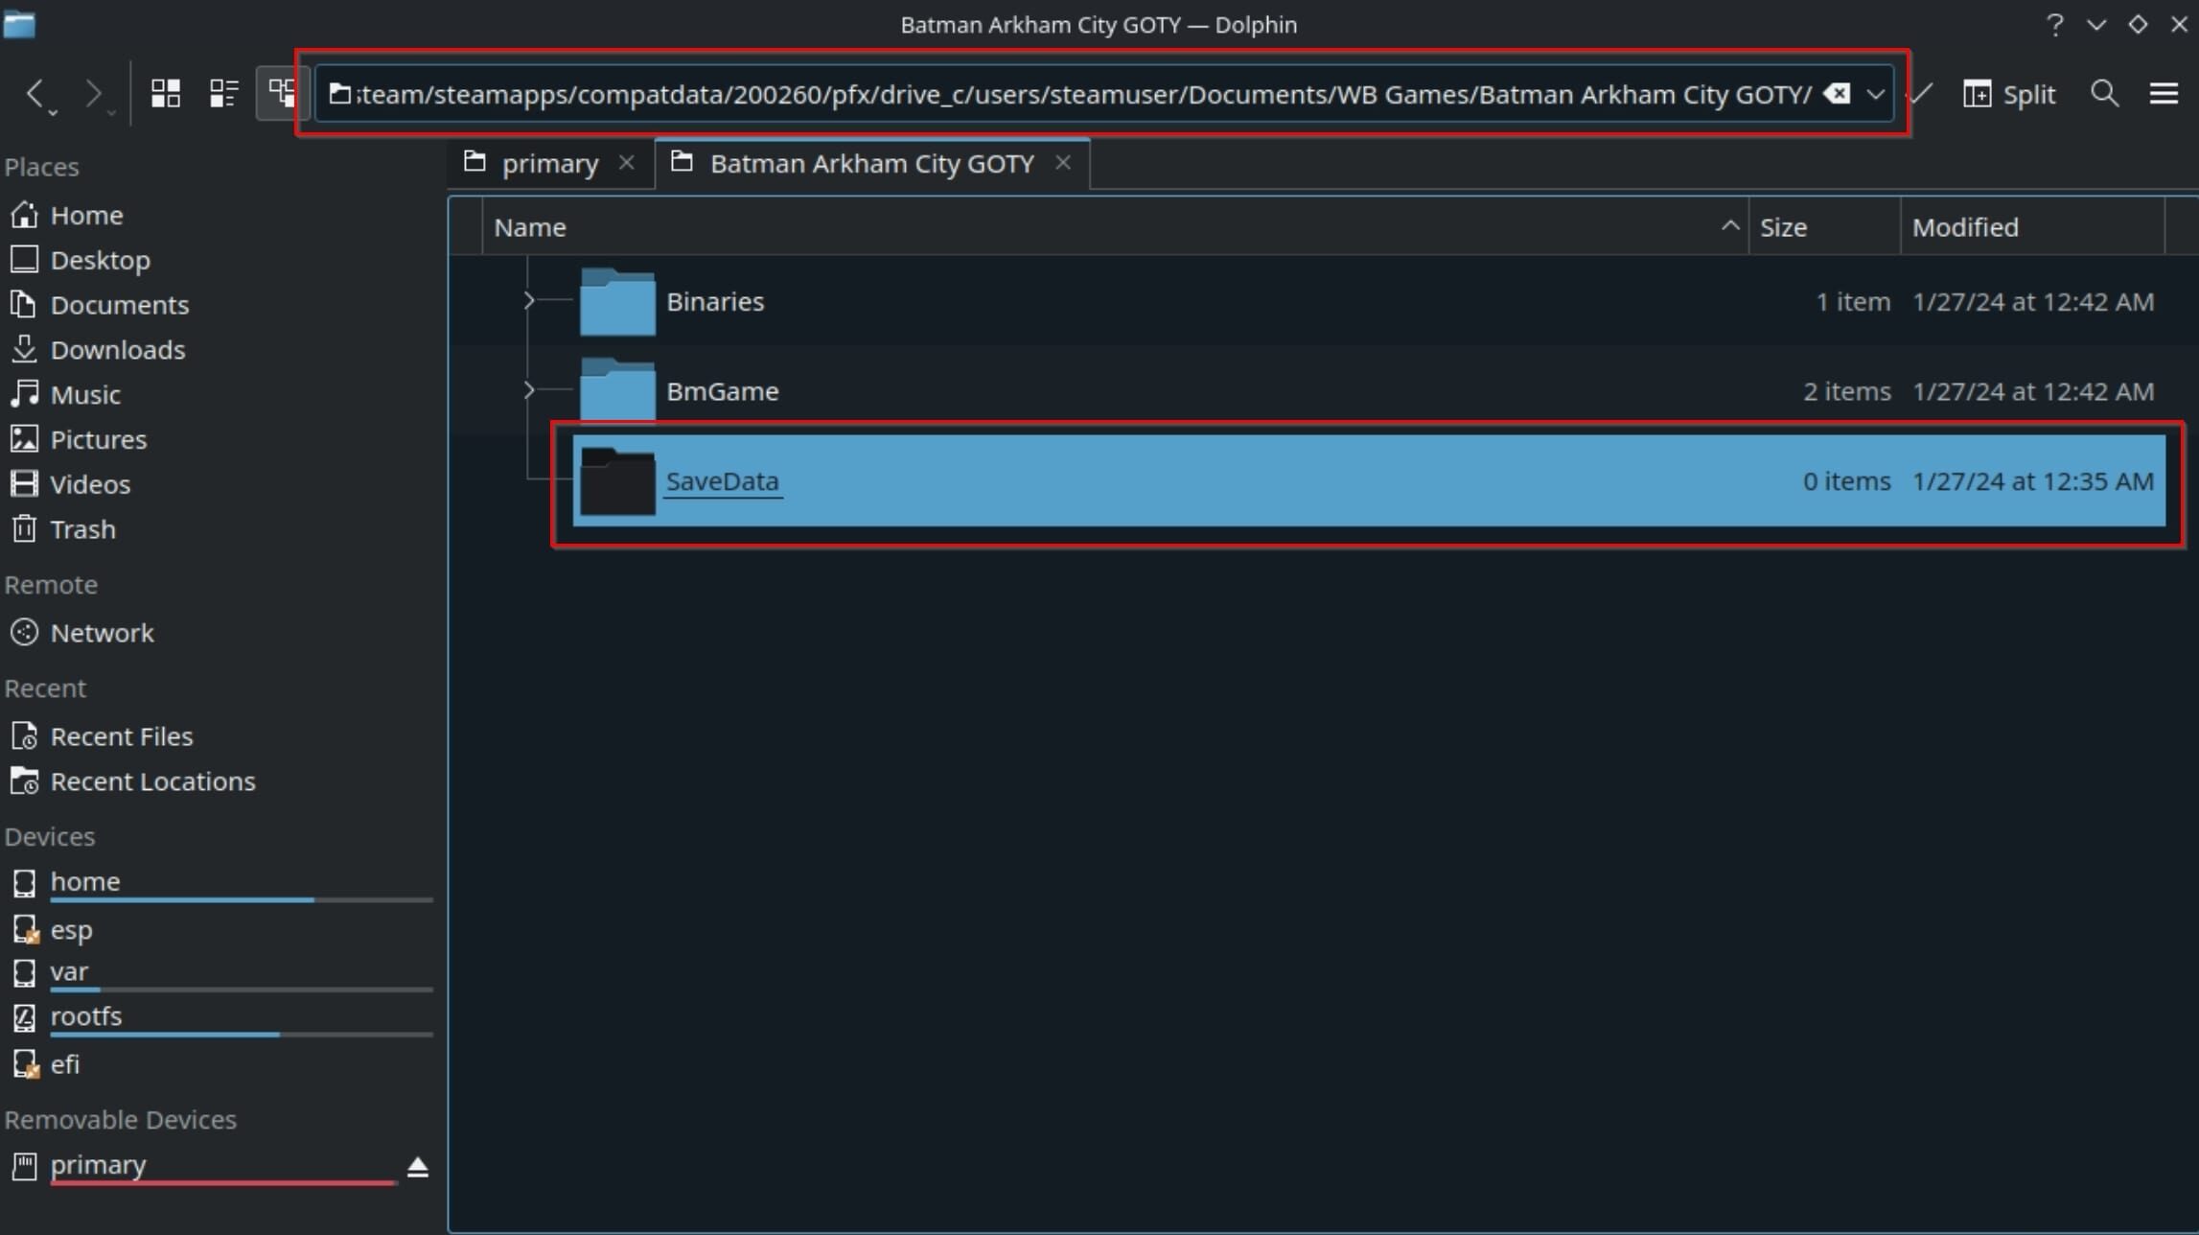2199x1235 pixels.
Task: Switch to Compact view mode
Action: (223, 93)
